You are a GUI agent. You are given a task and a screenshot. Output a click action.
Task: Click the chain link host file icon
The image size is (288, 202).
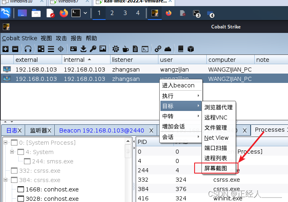click(158, 49)
